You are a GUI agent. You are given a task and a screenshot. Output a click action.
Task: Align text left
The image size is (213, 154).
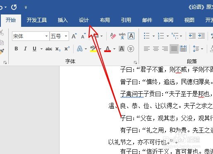coord(147,49)
